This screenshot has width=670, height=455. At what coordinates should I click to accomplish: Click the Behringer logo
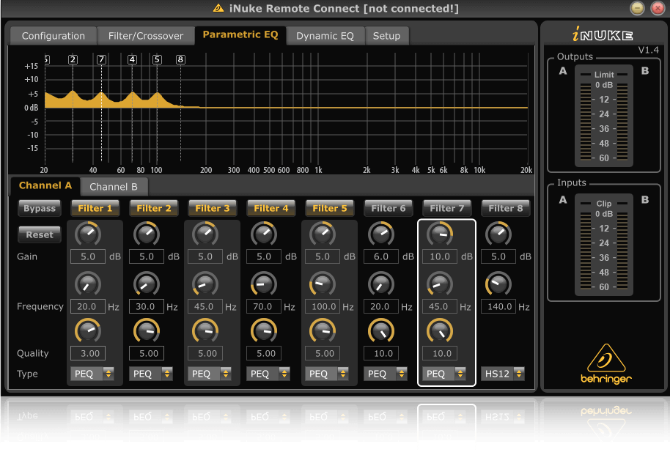(x=604, y=364)
